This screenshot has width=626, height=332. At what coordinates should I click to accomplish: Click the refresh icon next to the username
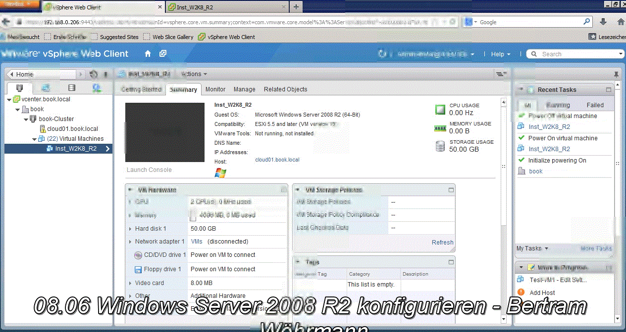click(x=382, y=54)
